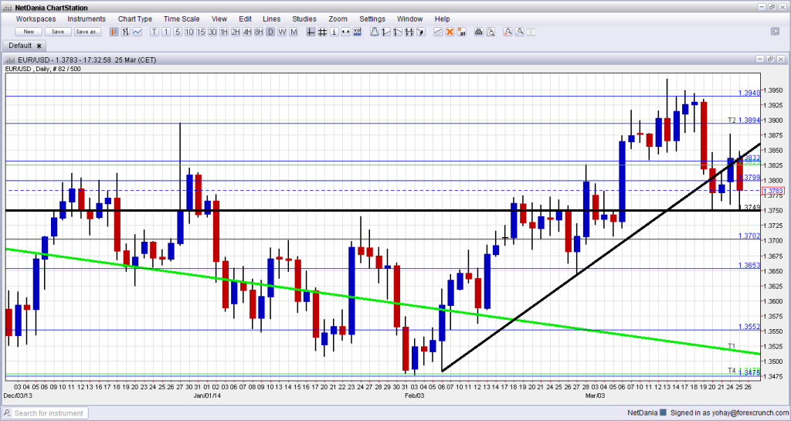Open the Chart Type menu
The height and width of the screenshot is (421, 791).
click(x=134, y=19)
